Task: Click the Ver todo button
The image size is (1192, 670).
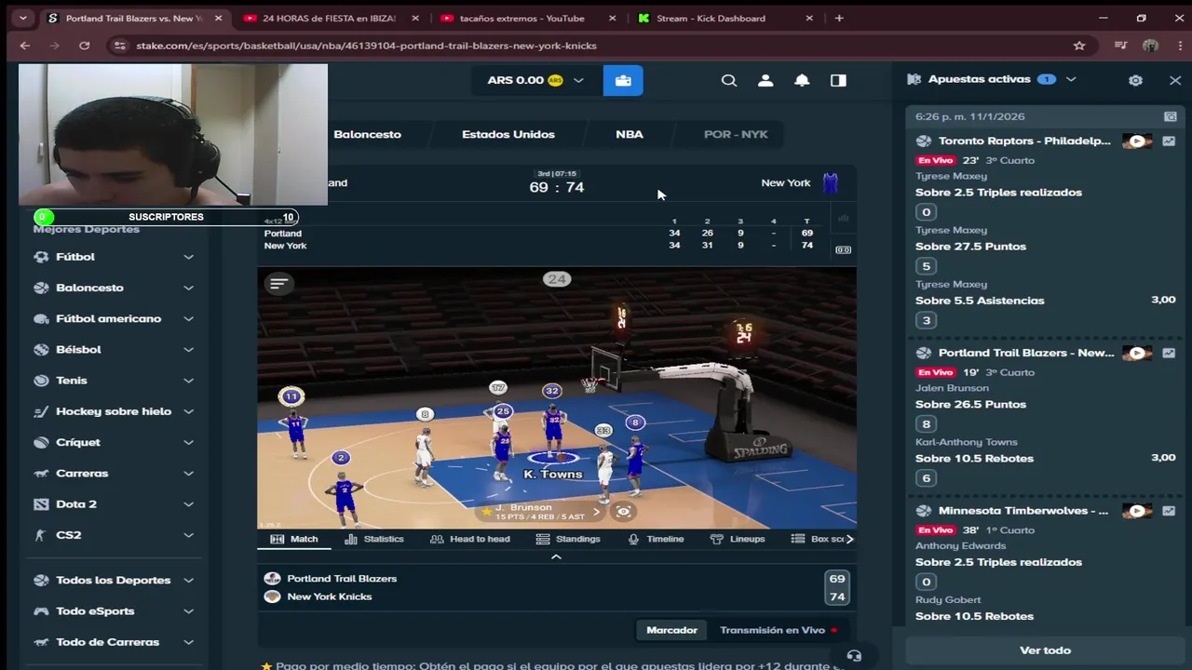Action: pos(1045,650)
